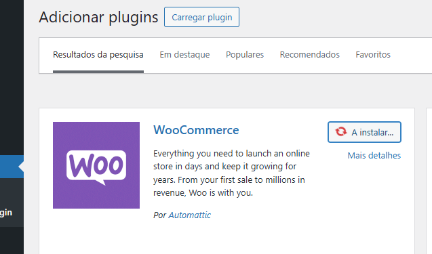Screen dimensions: 432x254
Task: Switch to the Em destaque tab
Action: pos(184,55)
